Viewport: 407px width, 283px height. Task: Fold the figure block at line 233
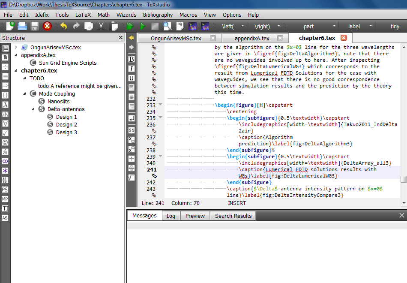coord(160,105)
